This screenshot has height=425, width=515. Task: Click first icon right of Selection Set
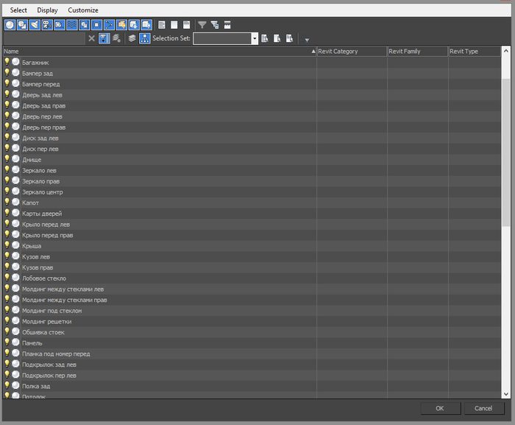265,38
